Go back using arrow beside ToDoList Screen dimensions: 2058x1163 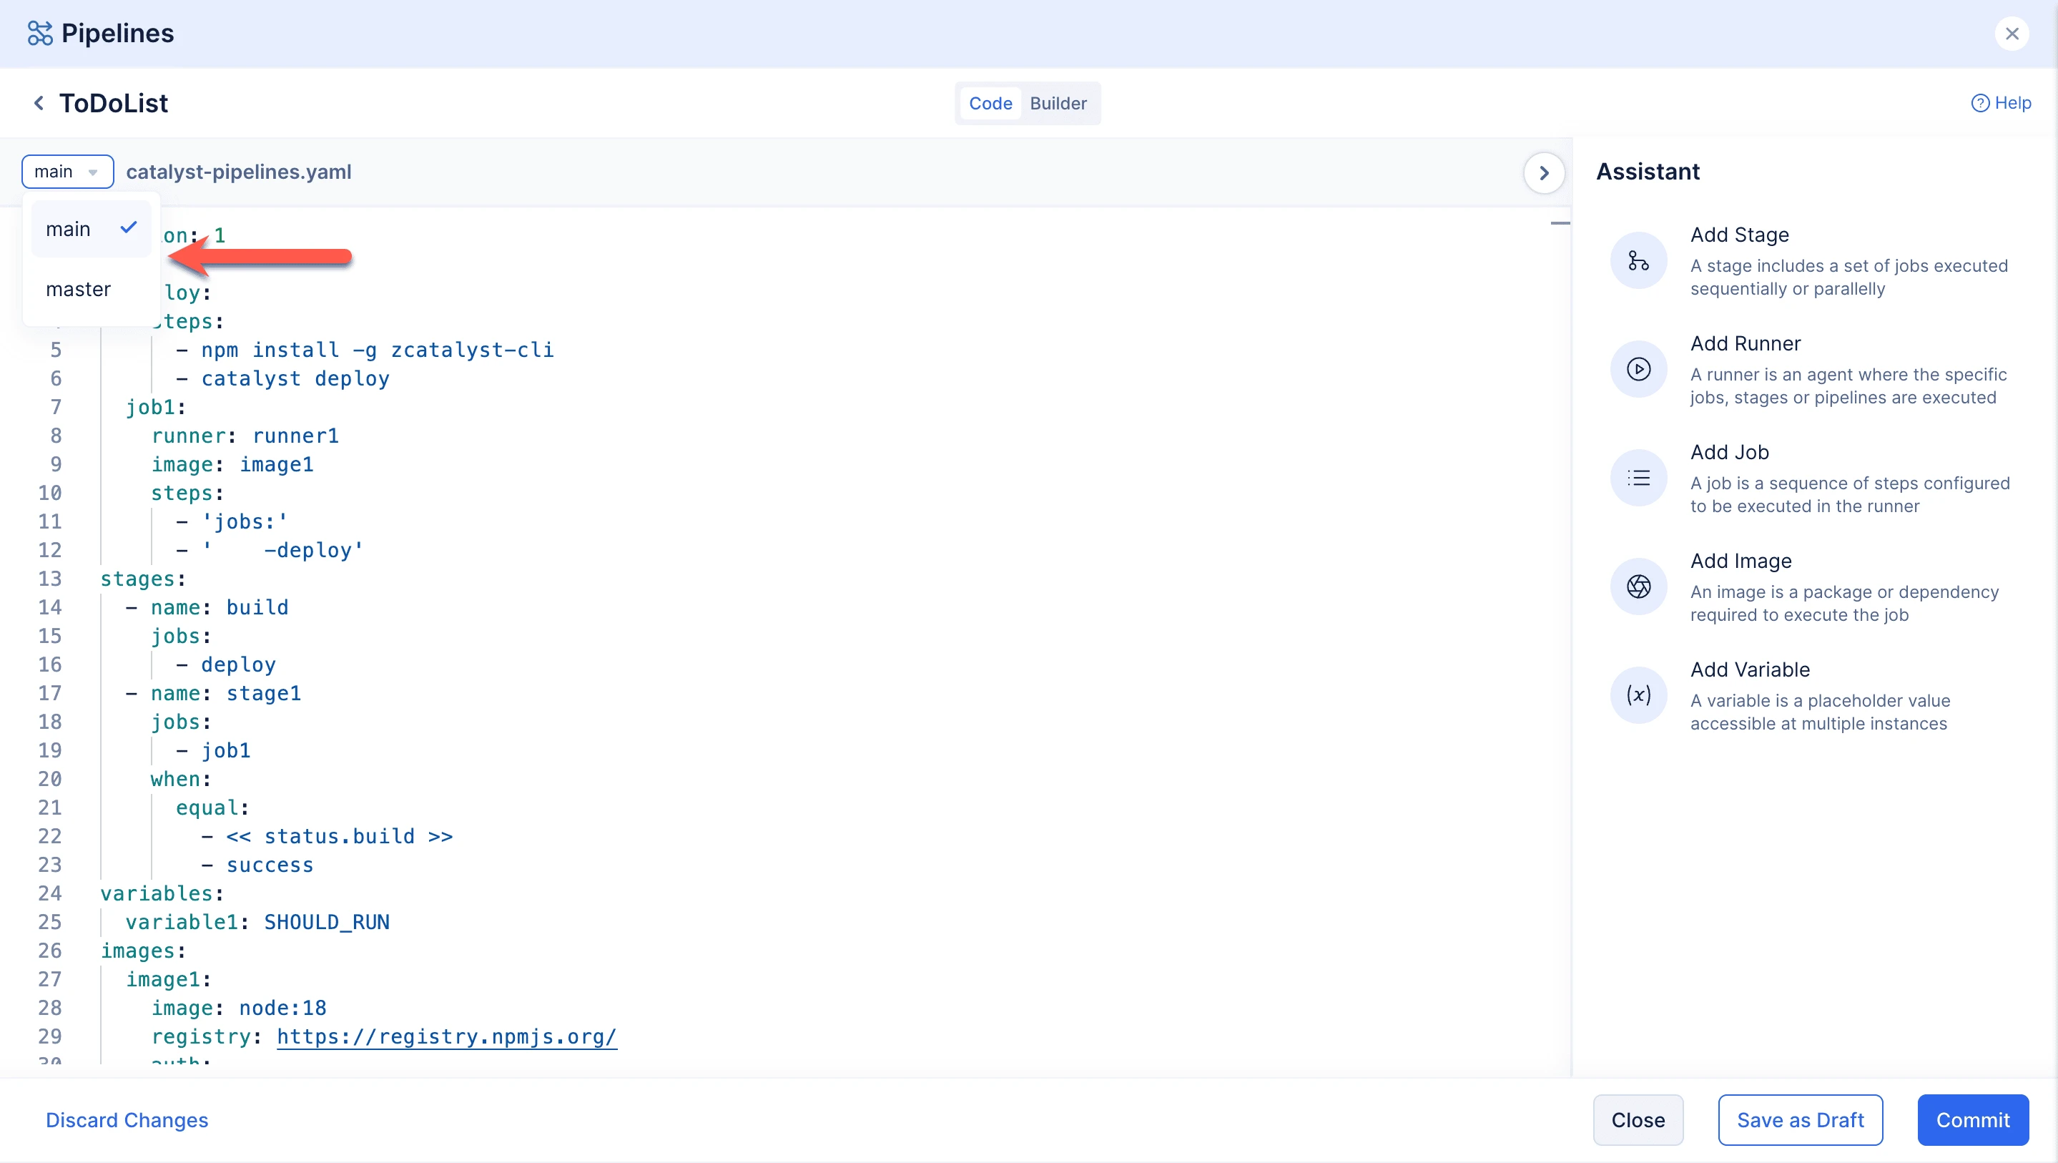(x=39, y=103)
